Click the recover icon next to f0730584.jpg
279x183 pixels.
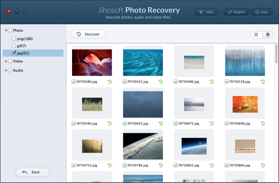click(110, 123)
